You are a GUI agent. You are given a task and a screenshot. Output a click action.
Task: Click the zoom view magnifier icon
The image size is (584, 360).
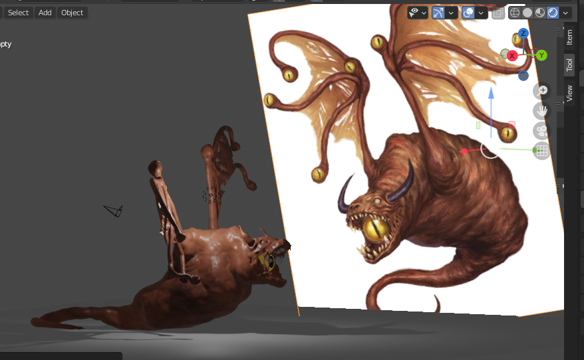[x=542, y=90]
